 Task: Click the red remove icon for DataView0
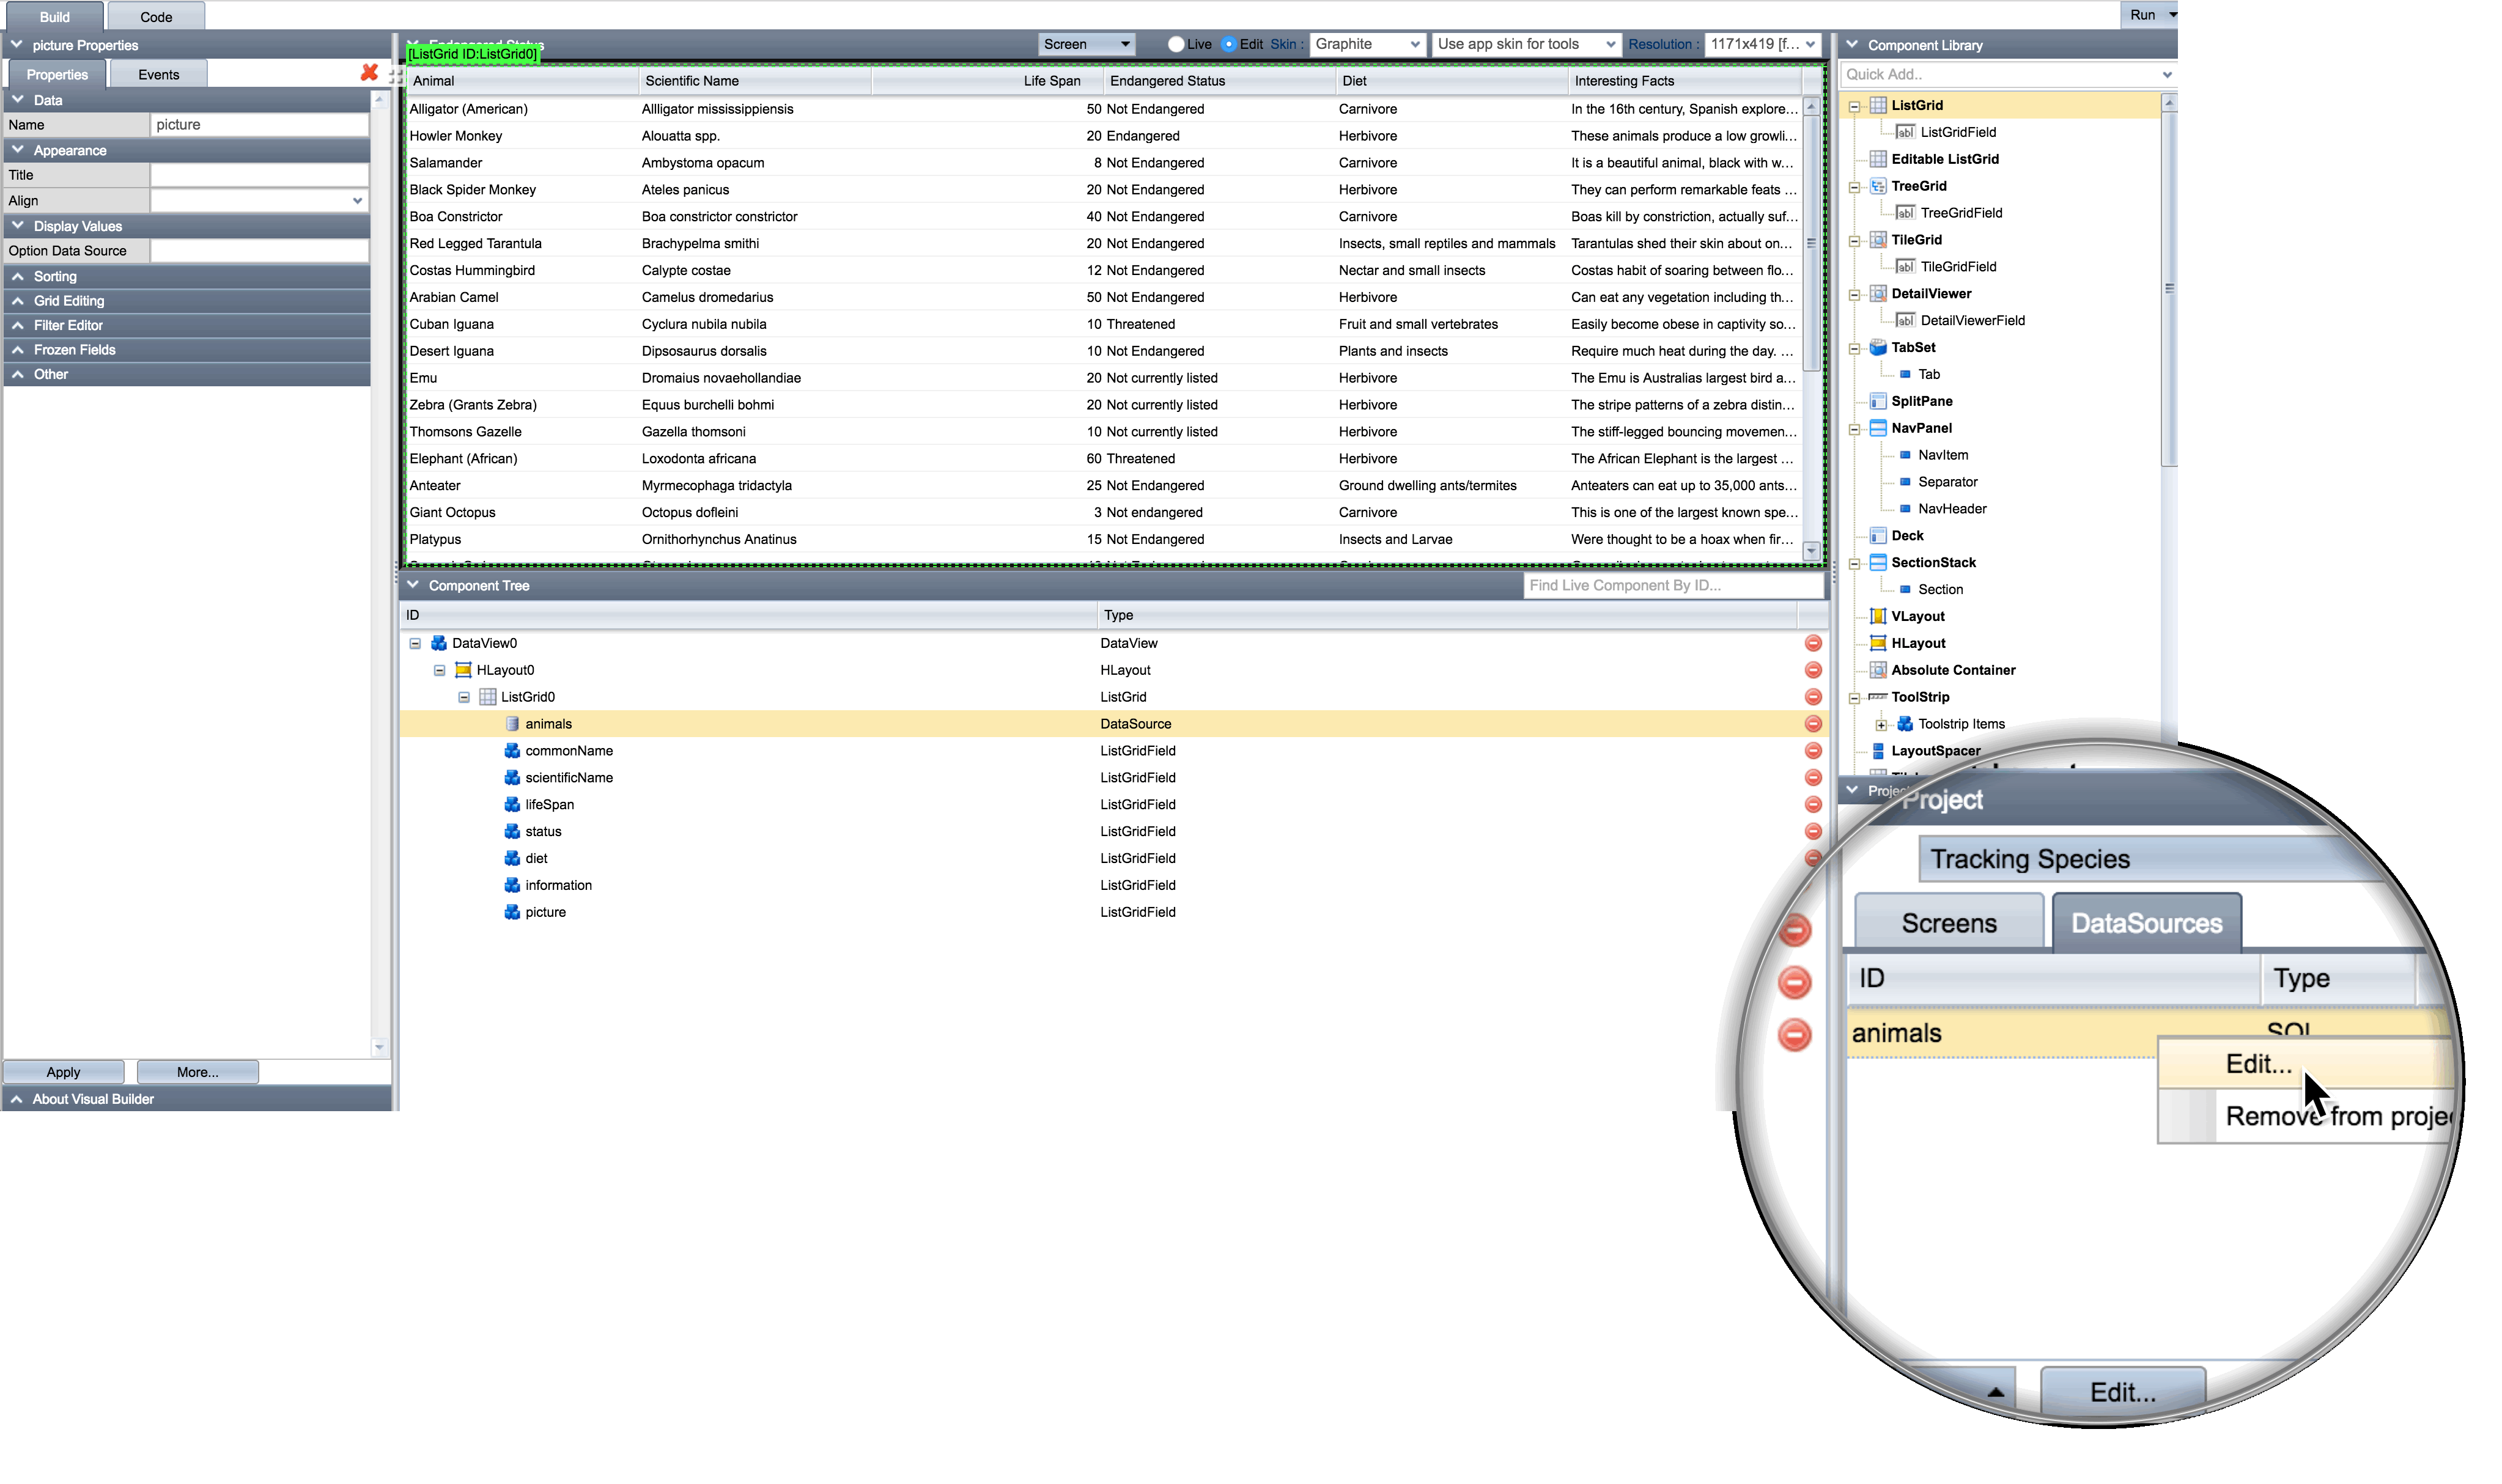point(1813,643)
